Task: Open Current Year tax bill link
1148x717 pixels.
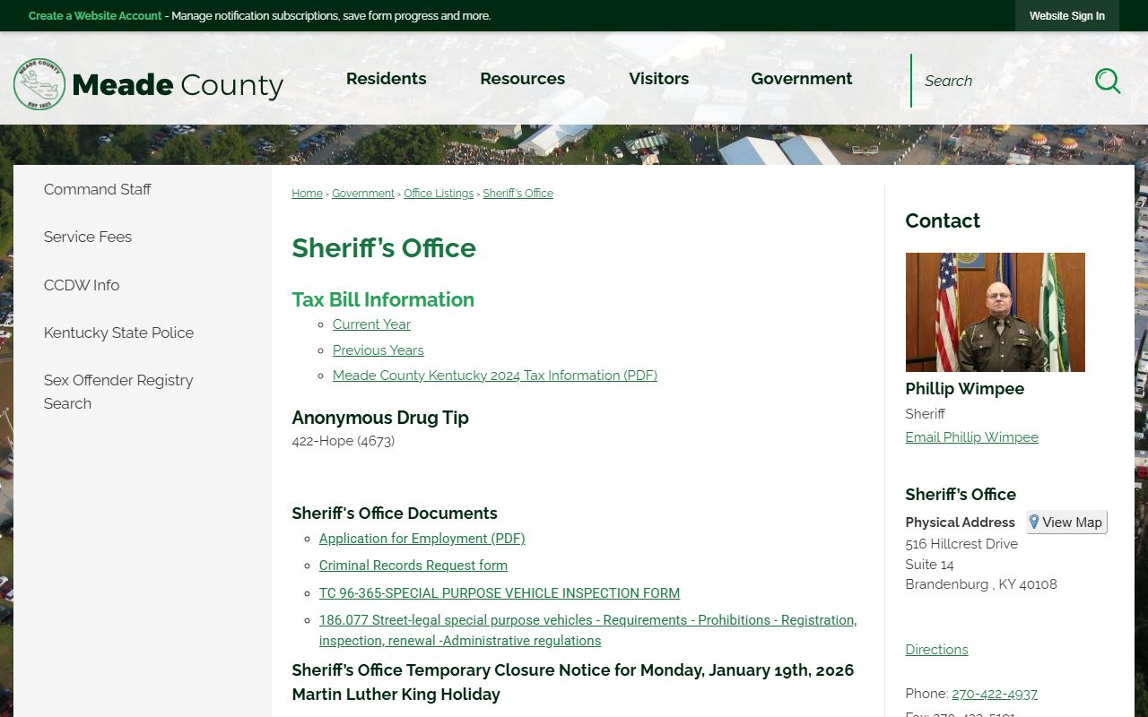Action: pyautogui.click(x=371, y=324)
